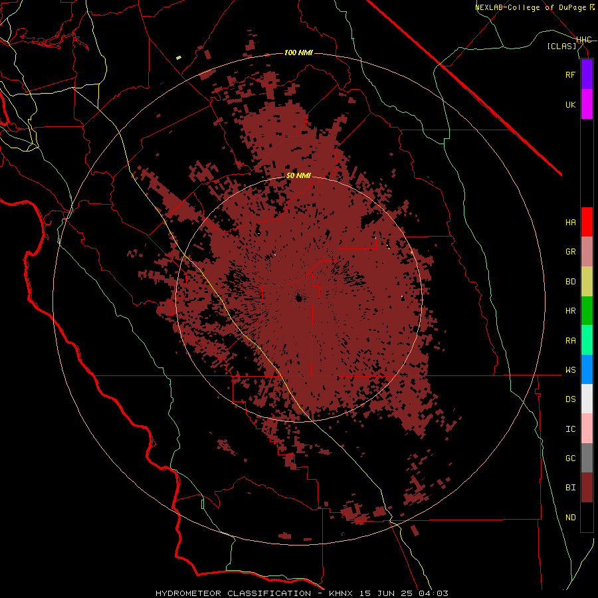Screen dimensions: 598x598
Task: Click the HR legend label
Action: [x=570, y=311]
